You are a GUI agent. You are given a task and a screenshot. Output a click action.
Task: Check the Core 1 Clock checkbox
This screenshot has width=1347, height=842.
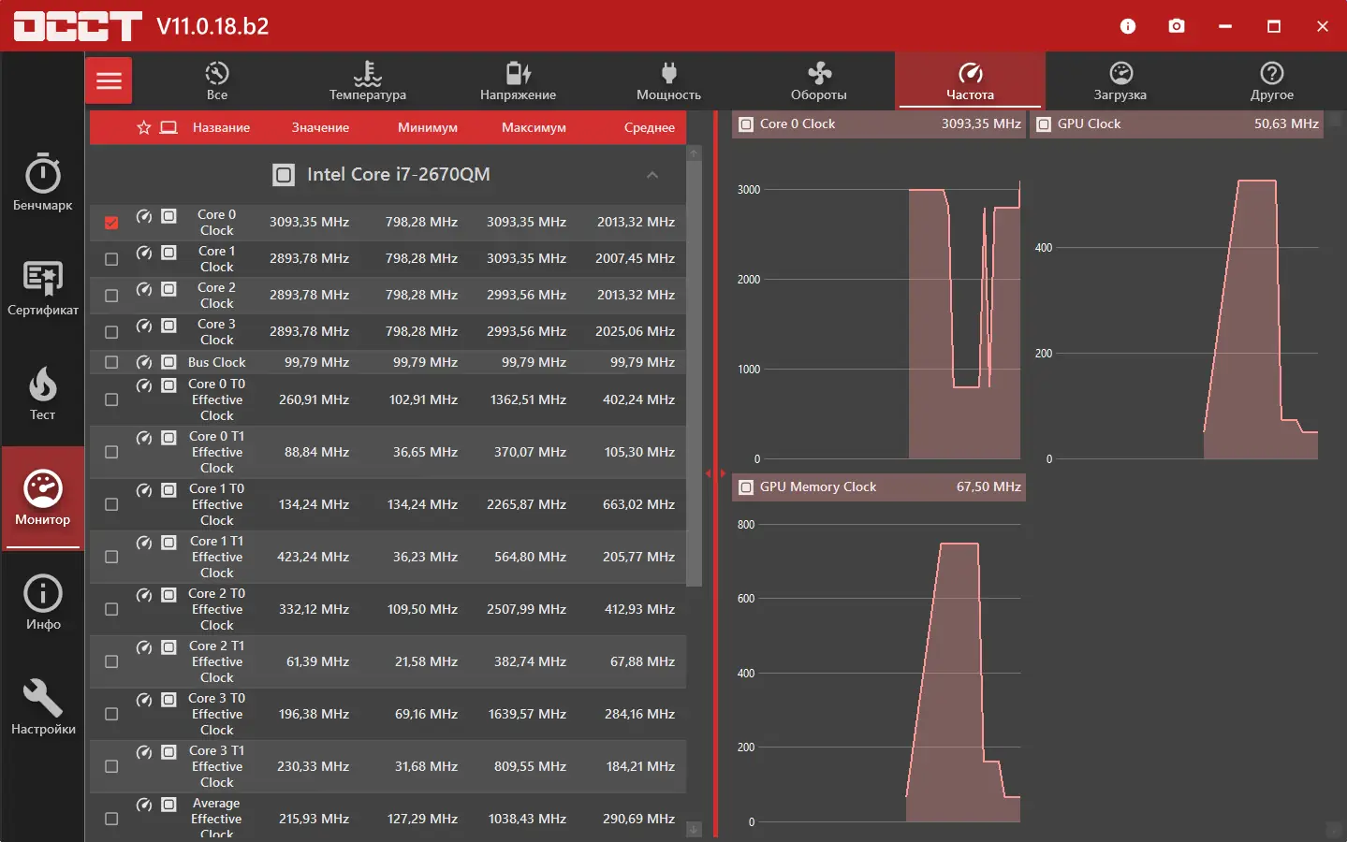111,259
